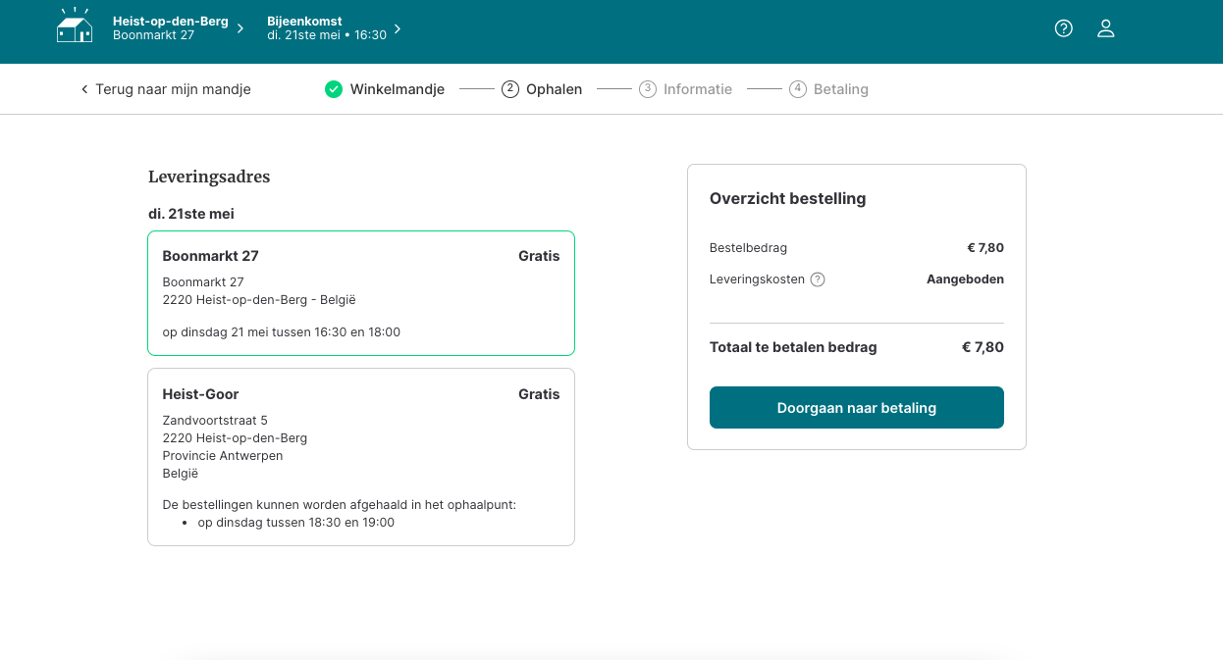This screenshot has height=660, width=1223.
Task: Click Doorgaan naar betaling button
Action: pyautogui.click(x=857, y=408)
